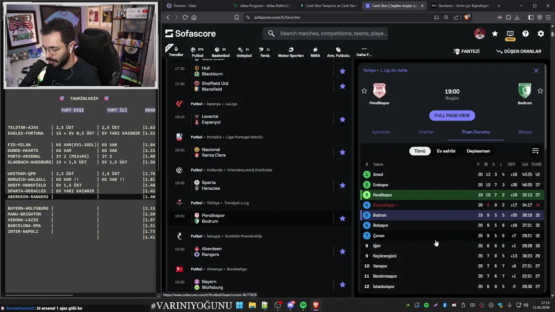Switch to the Maçlar tab
Image resolution: width=555 pixels, height=312 pixels.
click(525, 132)
